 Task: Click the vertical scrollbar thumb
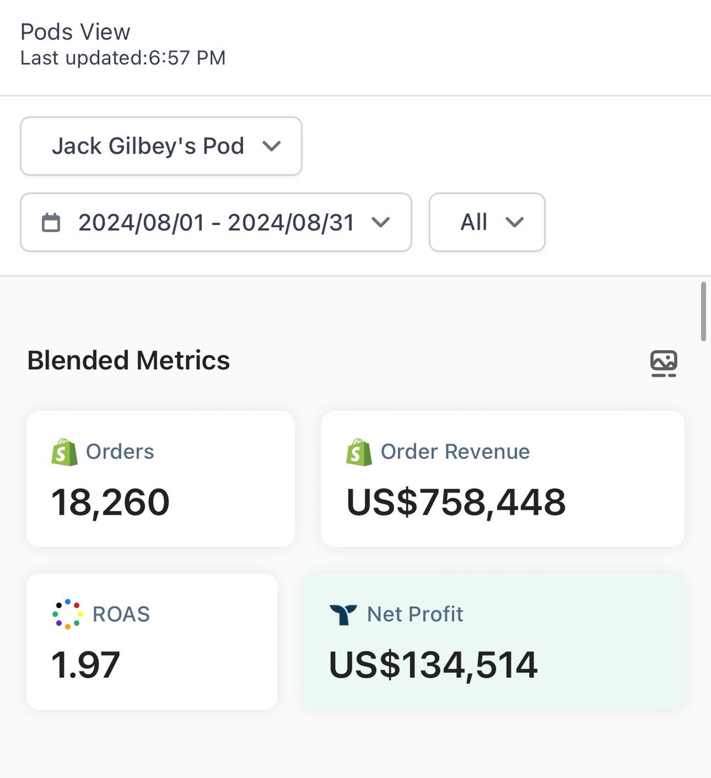[x=703, y=311]
